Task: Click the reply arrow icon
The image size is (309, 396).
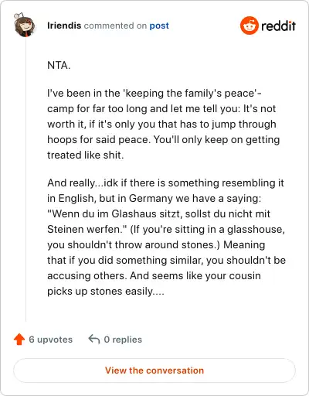Action: coord(94,340)
